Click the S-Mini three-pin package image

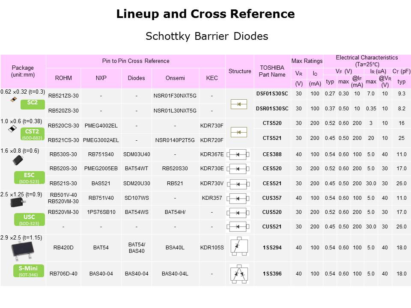coord(24,249)
